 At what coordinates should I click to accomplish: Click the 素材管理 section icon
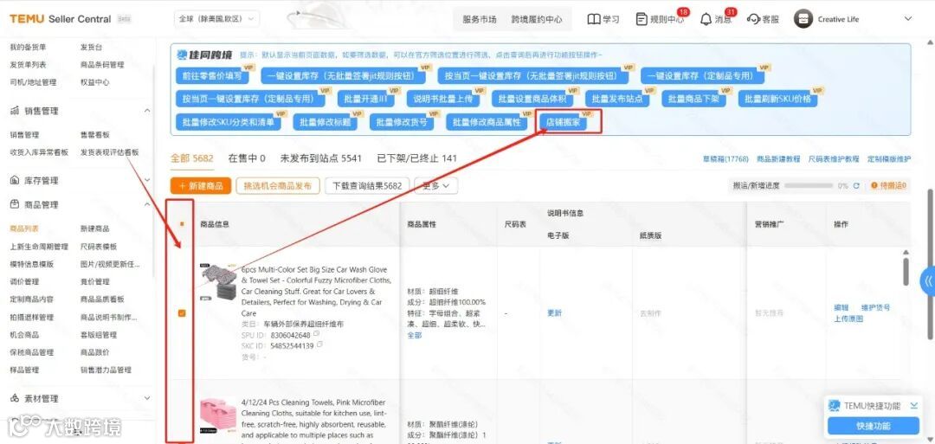(15, 398)
